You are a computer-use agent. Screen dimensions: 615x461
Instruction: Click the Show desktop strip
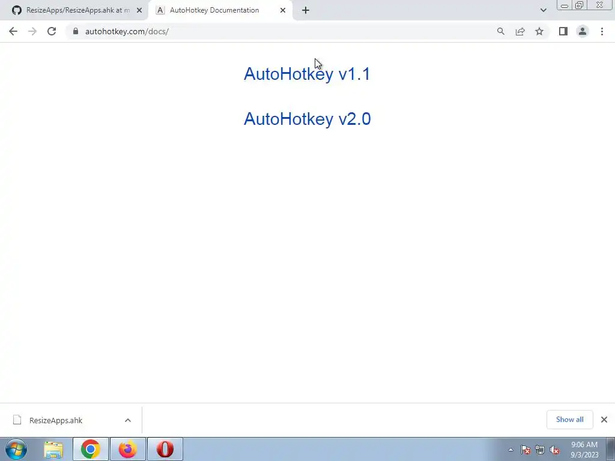click(x=611, y=450)
